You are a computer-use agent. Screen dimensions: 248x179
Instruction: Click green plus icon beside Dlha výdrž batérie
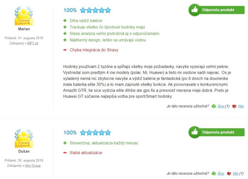coord(65,20)
